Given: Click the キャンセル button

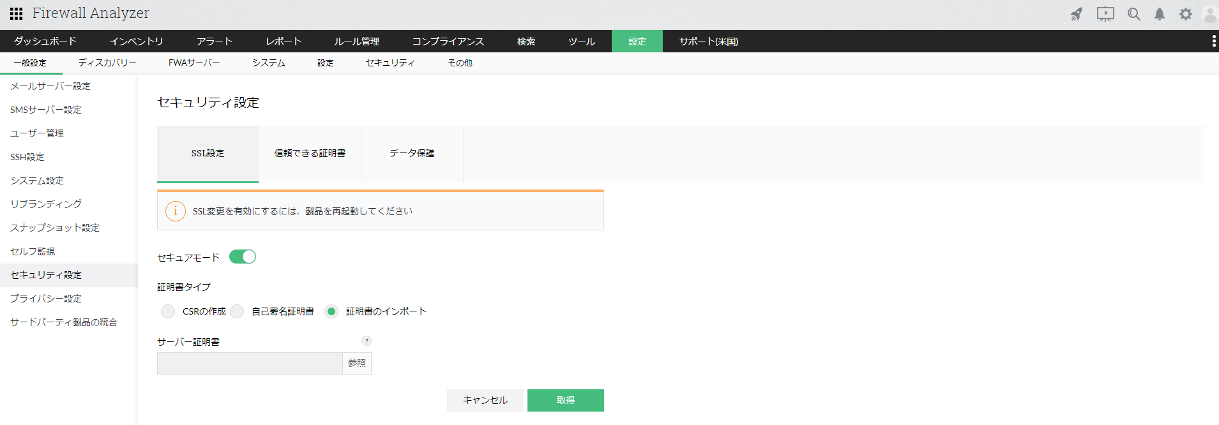Looking at the screenshot, I should point(485,400).
